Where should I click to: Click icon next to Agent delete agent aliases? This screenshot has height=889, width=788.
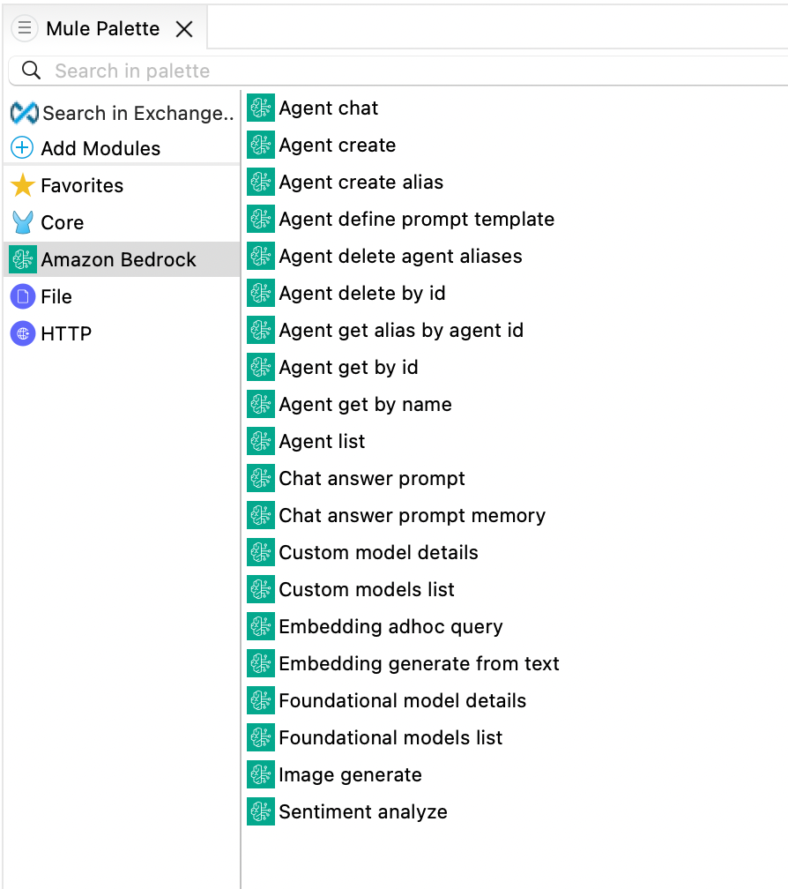pyautogui.click(x=261, y=256)
